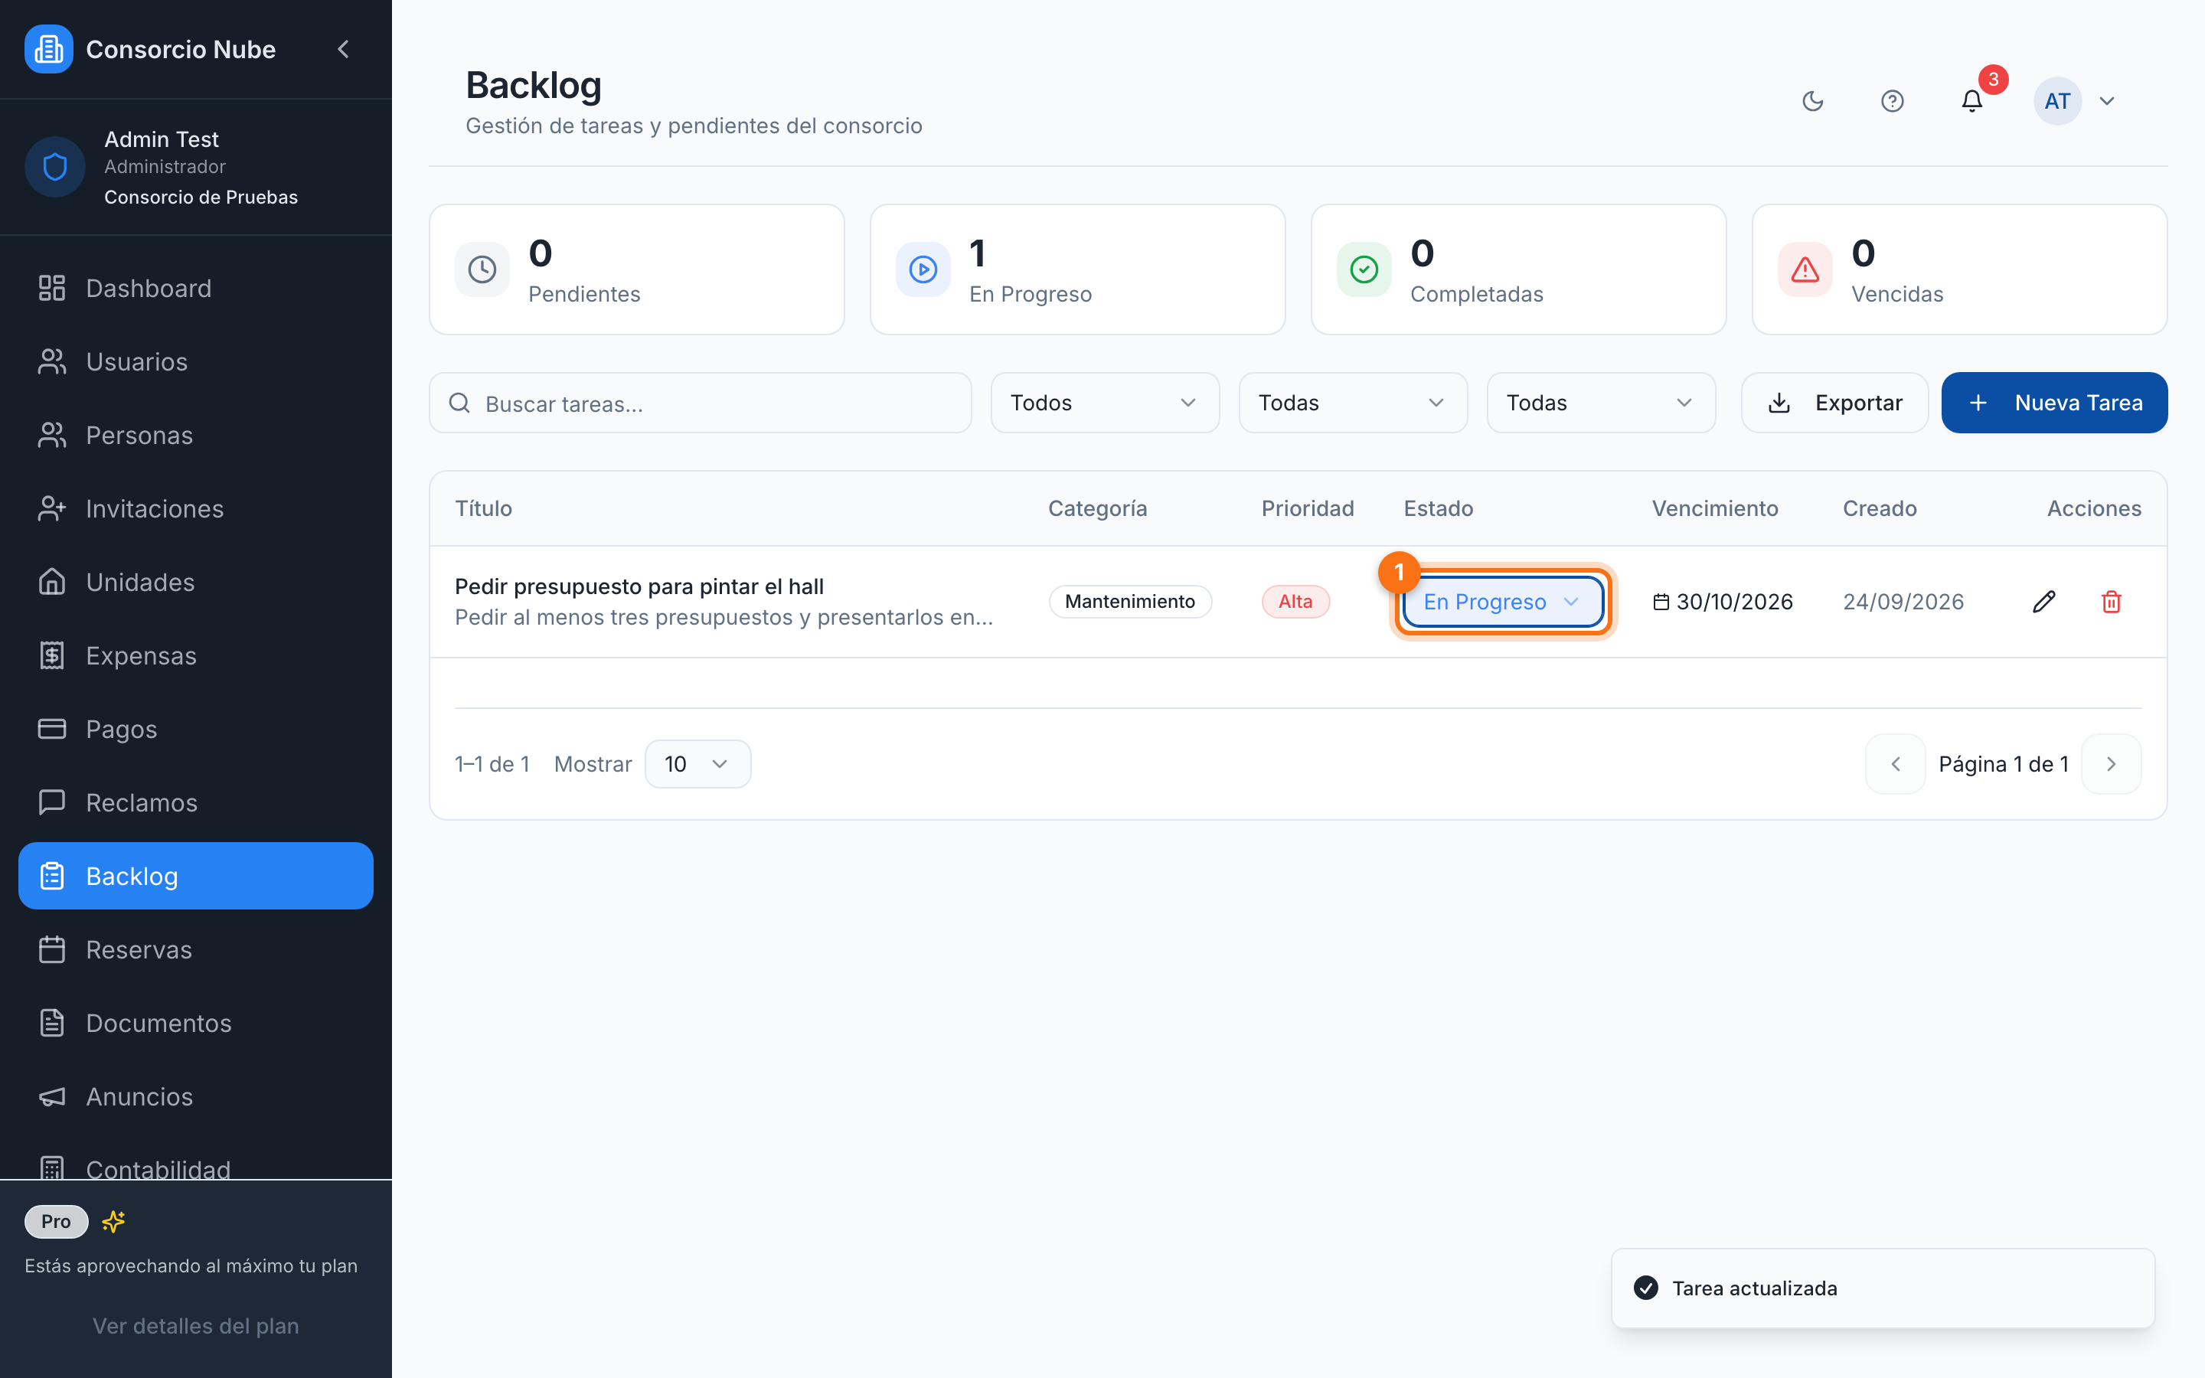Click the Pendientes clock icon
Viewport: 2205px width, 1378px height.
482,269
